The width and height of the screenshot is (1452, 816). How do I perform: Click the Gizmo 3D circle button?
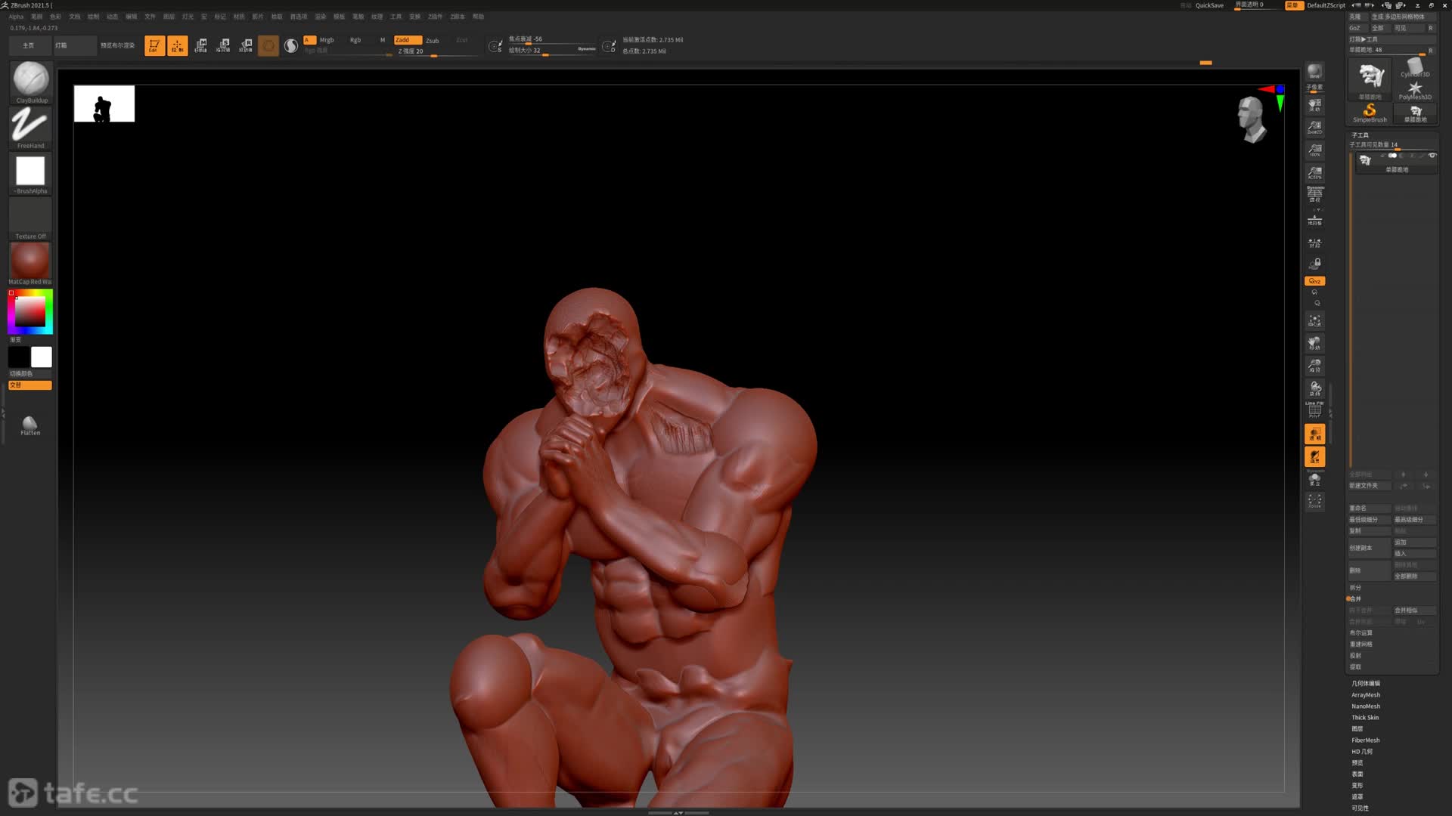tap(268, 45)
